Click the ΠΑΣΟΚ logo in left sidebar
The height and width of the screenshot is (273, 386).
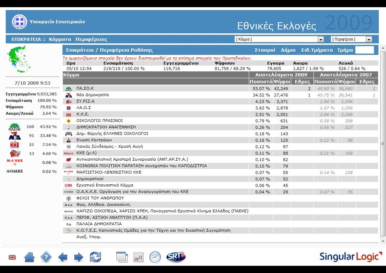(x=15, y=127)
